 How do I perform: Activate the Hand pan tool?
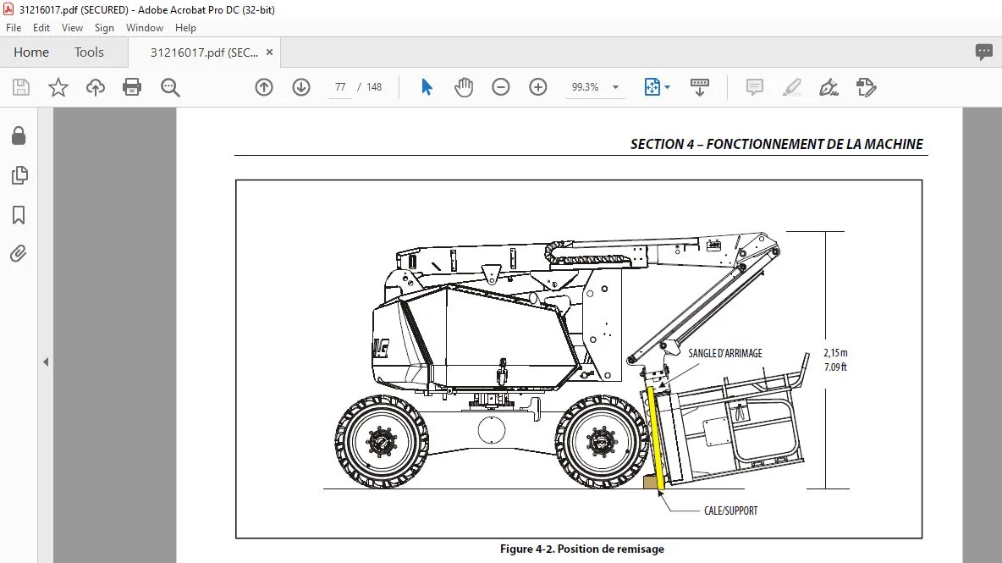click(x=463, y=87)
